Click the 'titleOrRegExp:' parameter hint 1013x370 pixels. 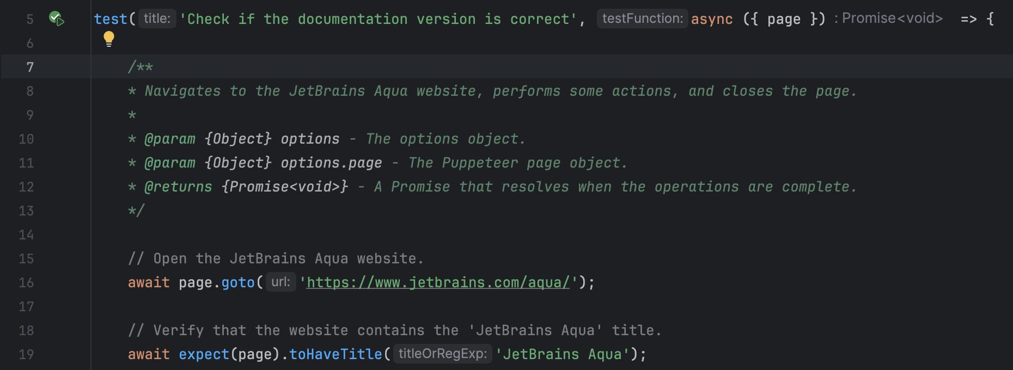click(442, 354)
